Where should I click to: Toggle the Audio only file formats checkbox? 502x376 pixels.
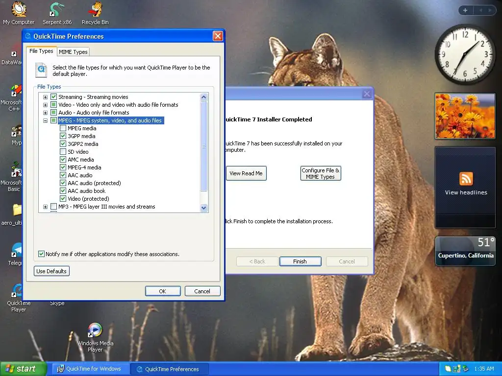click(x=53, y=113)
